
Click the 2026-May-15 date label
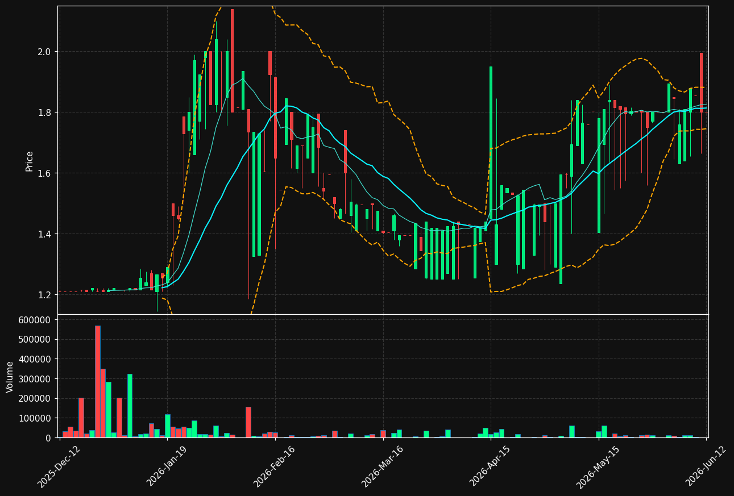[598, 466]
